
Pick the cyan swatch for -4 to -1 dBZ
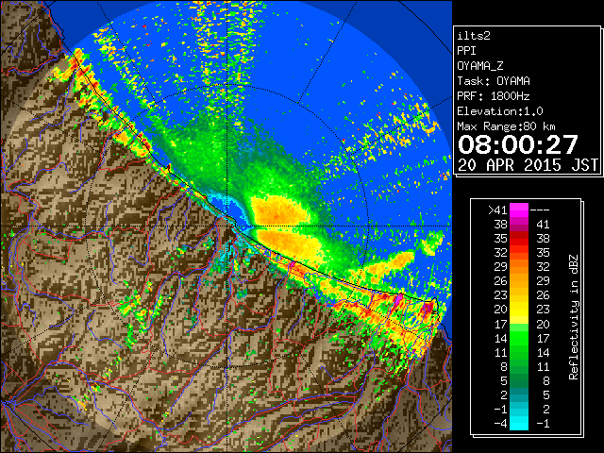coord(519,423)
